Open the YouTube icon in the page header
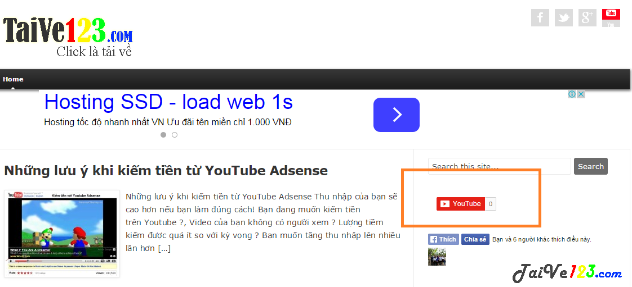This screenshot has height=287, width=632. tap(611, 17)
